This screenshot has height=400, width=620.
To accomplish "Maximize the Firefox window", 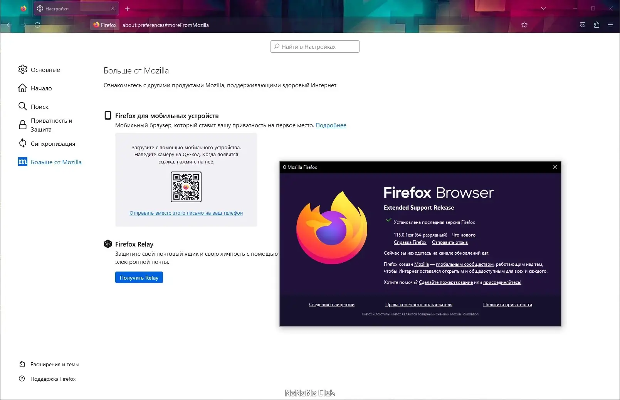I will pos(593,8).
